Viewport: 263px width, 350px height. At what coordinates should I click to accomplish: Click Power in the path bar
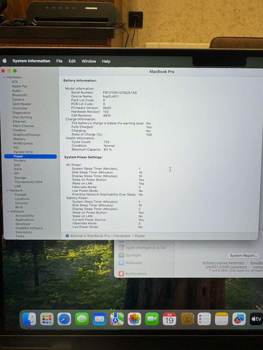pos(140,236)
